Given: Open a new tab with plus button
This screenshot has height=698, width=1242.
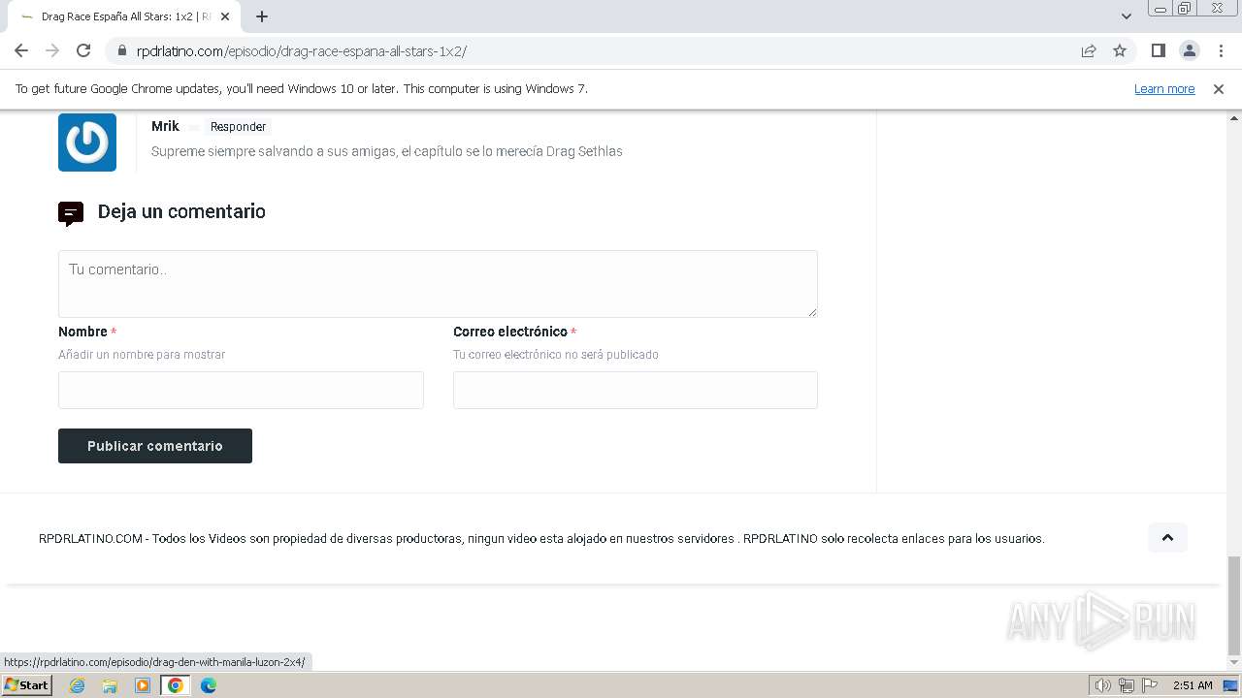Looking at the screenshot, I should 262,16.
